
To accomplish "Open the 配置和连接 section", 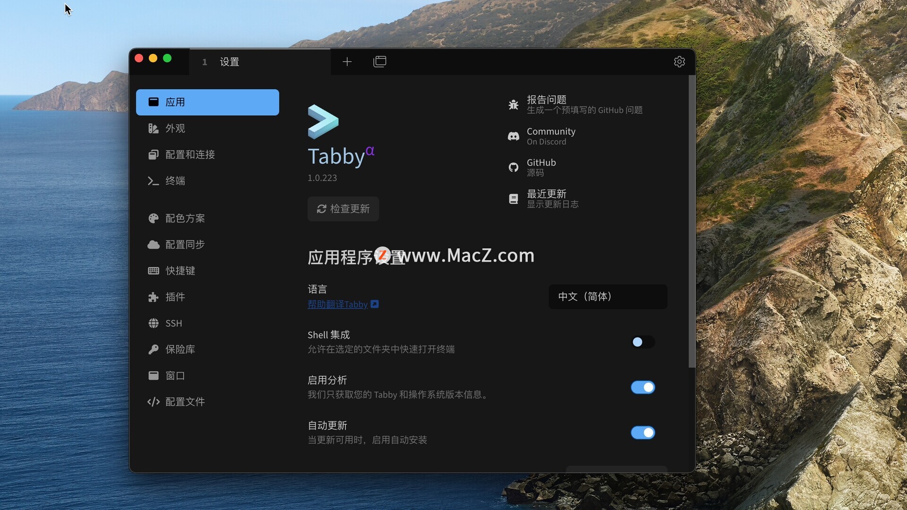I will (x=207, y=155).
